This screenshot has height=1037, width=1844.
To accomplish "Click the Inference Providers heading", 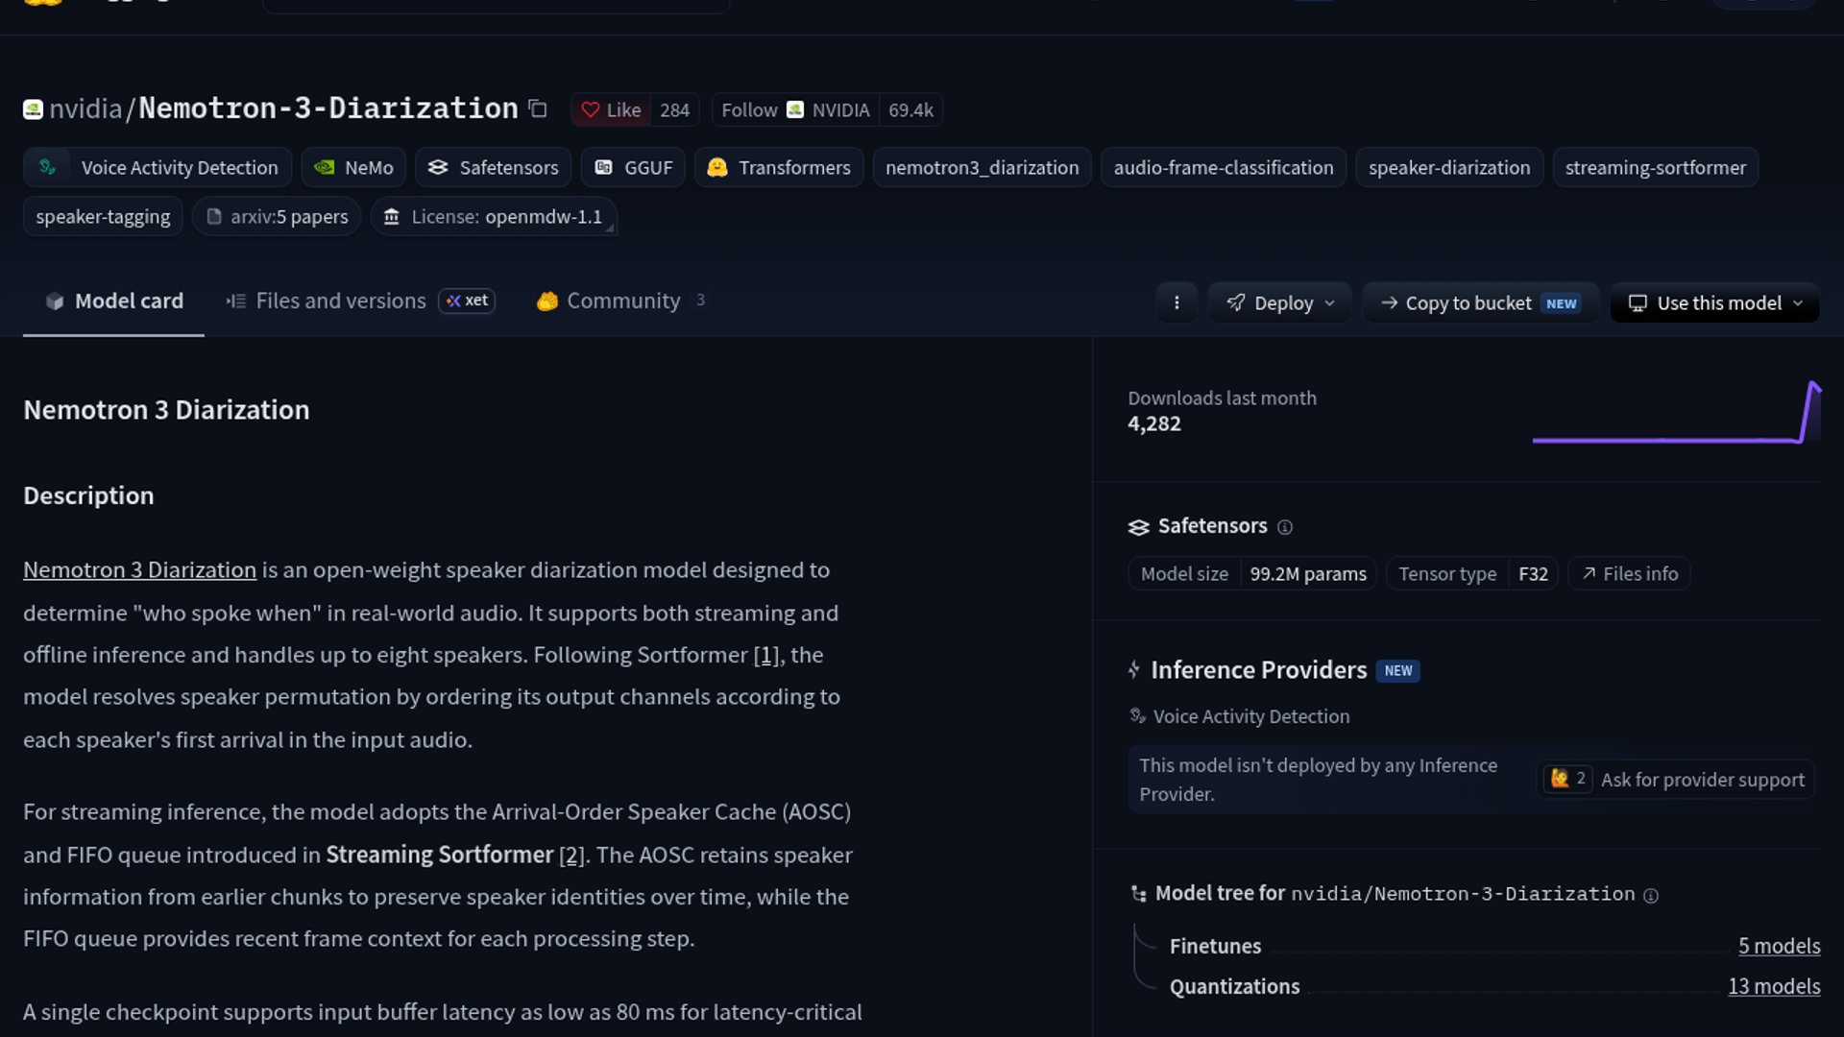I will point(1258,670).
